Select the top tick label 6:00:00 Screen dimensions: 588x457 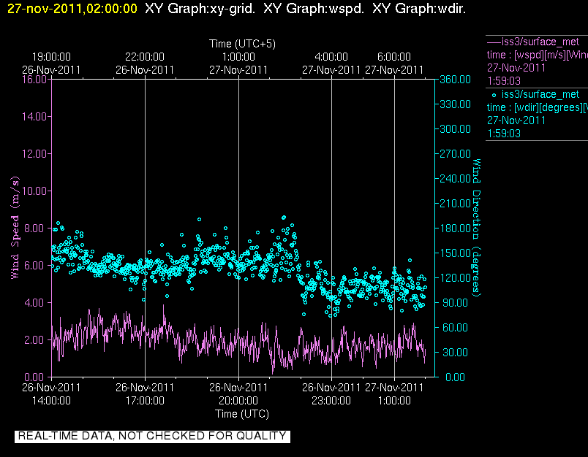pyautogui.click(x=394, y=56)
